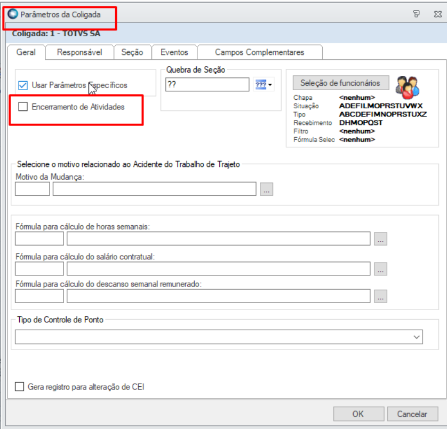The image size is (447, 429).
Task: Click the salário contratual formula code field
Action: click(x=39, y=269)
